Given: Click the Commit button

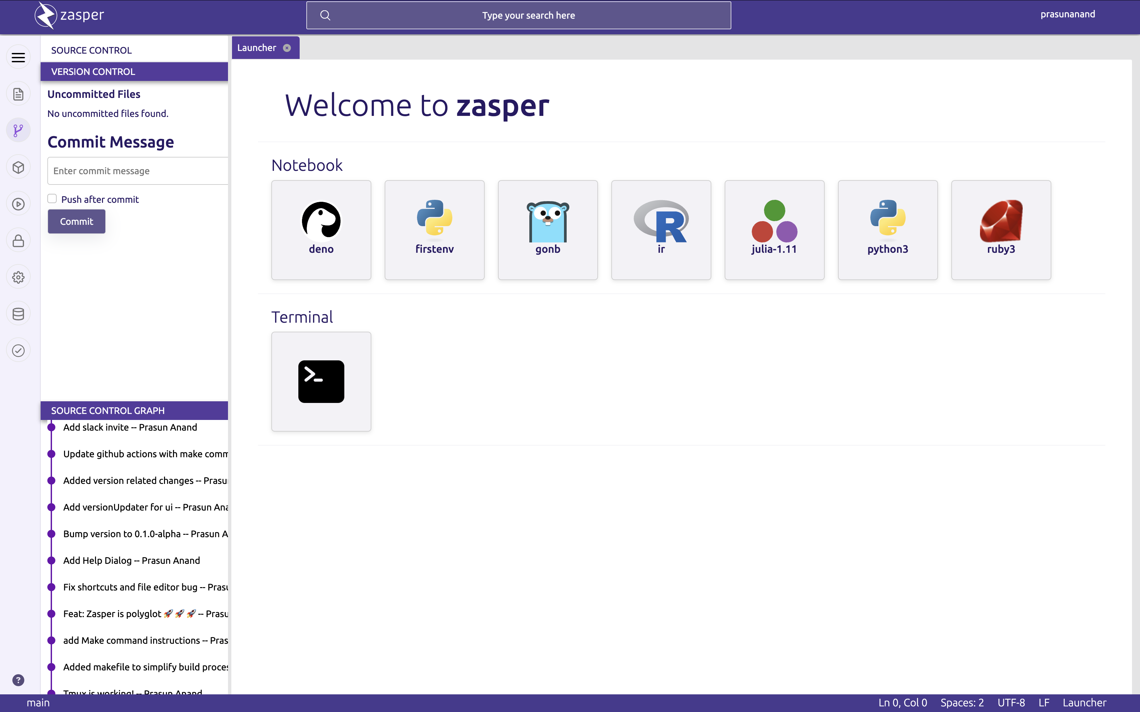Looking at the screenshot, I should (76, 221).
